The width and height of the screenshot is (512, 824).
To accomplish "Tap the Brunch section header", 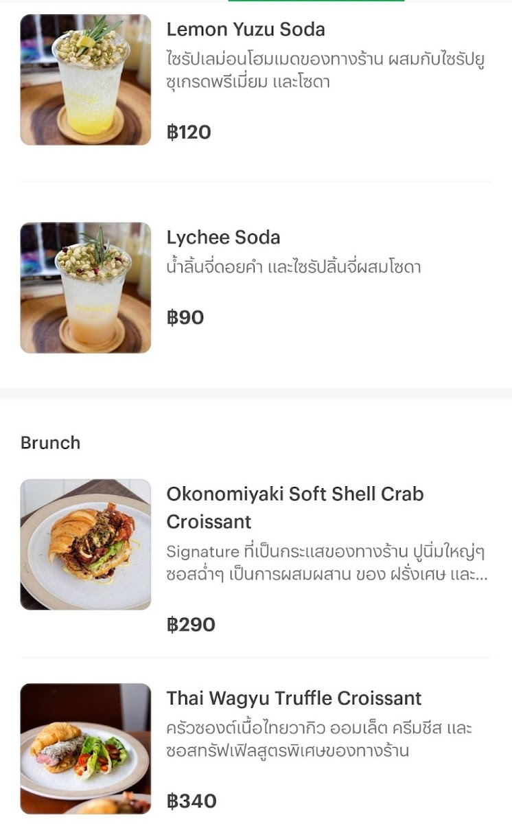I will pyautogui.click(x=51, y=443).
